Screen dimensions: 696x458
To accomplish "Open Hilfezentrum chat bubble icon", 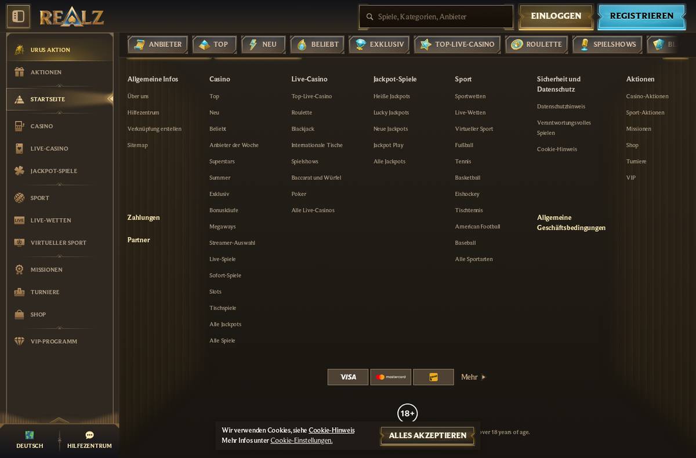I will tap(89, 435).
